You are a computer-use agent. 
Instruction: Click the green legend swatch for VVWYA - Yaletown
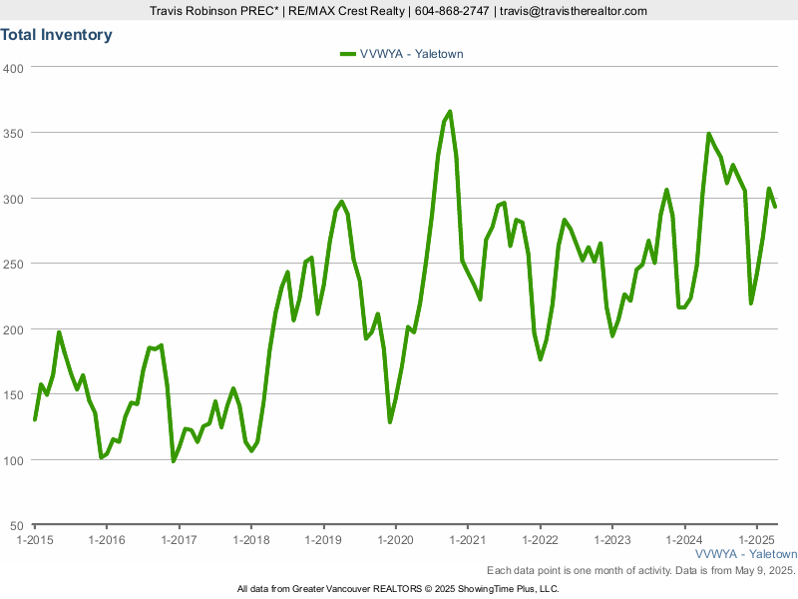point(348,54)
